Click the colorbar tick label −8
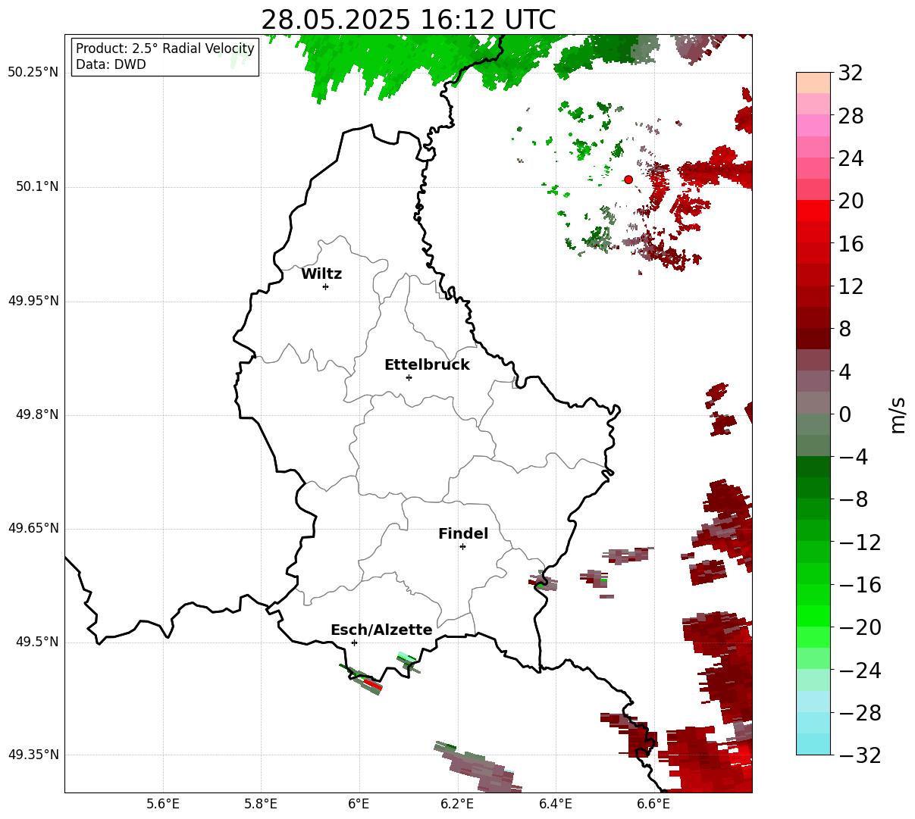The width and height of the screenshot is (915, 819). pyautogui.click(x=853, y=499)
